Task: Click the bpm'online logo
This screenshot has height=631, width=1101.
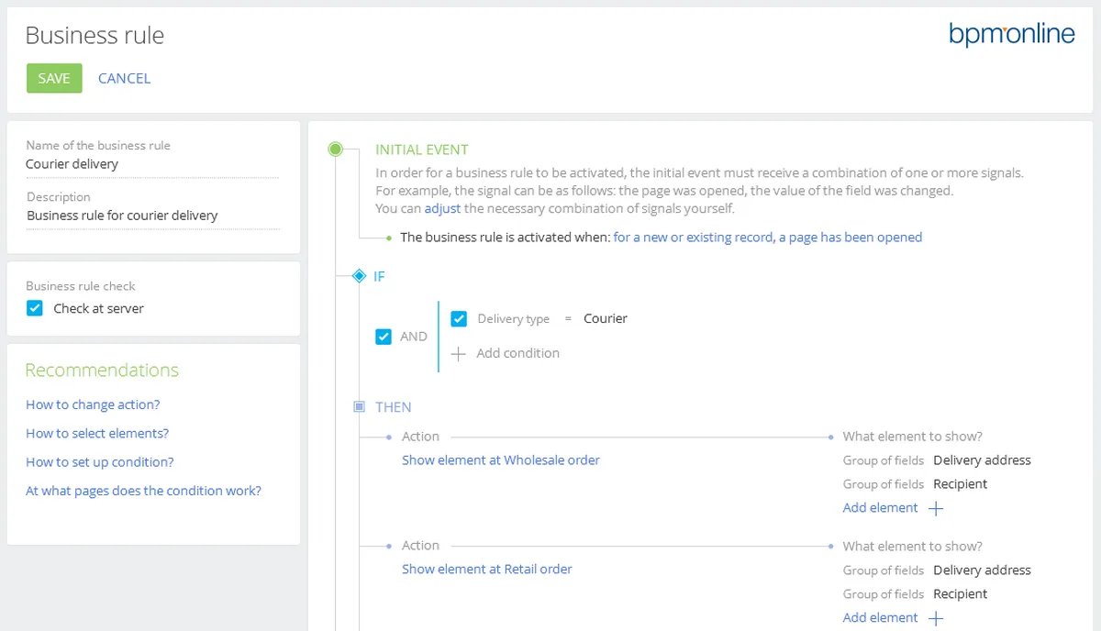Action: (1011, 36)
